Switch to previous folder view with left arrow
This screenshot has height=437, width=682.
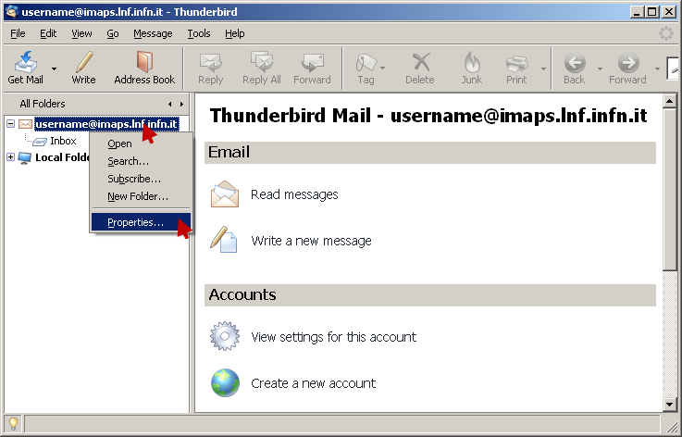pyautogui.click(x=169, y=104)
